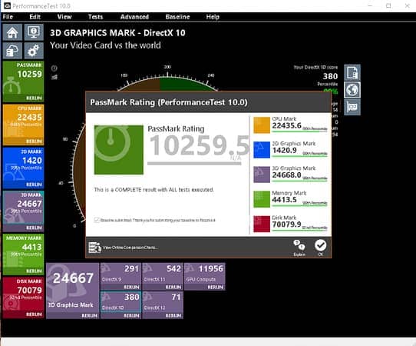The width and height of the screenshot is (416, 346).
Task: Open the settings gears icon
Action: [34, 51]
